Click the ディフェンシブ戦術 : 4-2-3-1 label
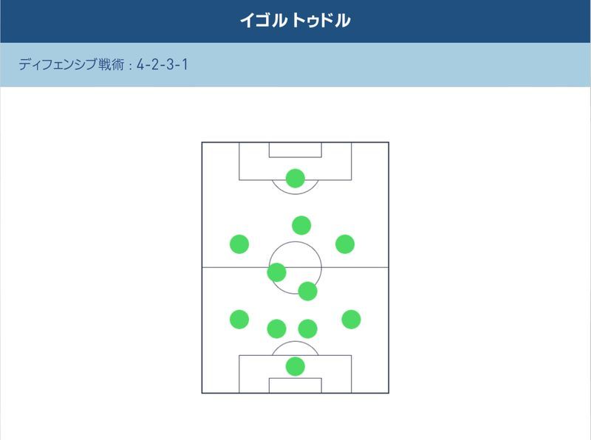Viewport: 591px width, 440px height. click(x=103, y=65)
